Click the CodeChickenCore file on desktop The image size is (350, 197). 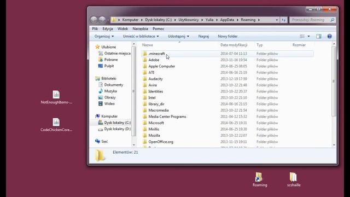coord(56,125)
